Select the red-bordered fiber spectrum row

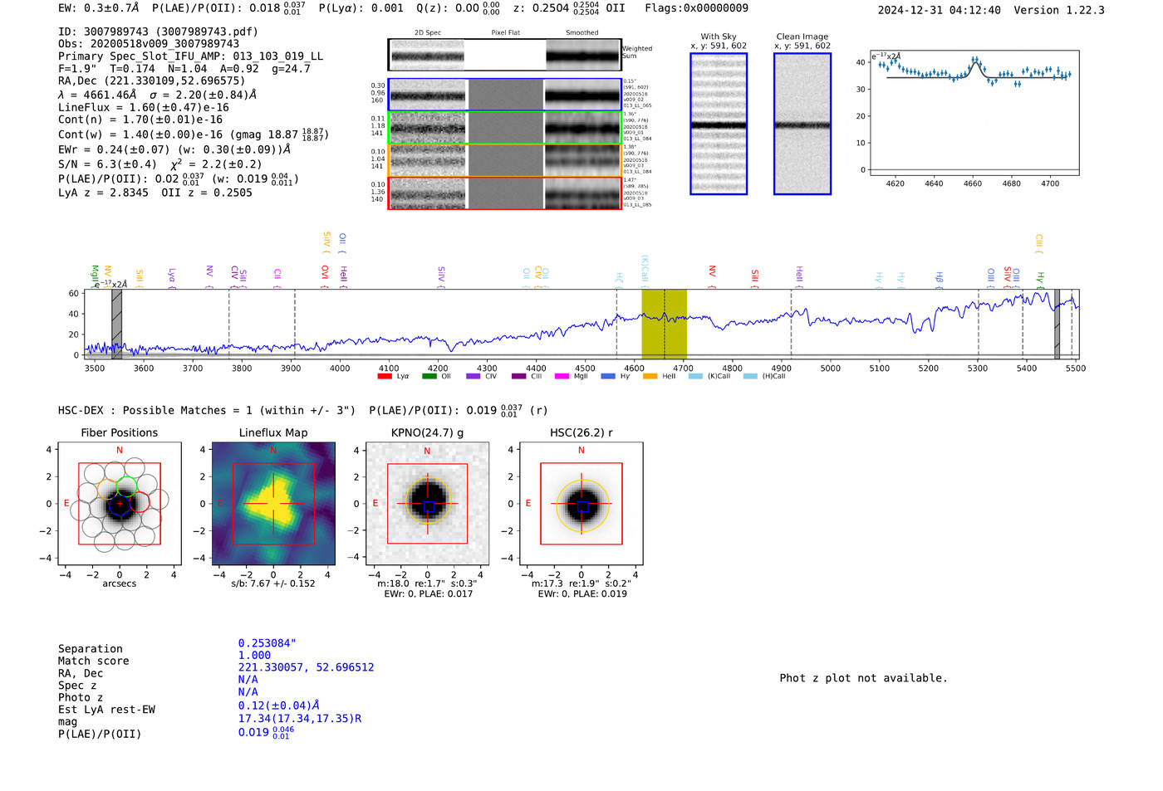tap(504, 193)
